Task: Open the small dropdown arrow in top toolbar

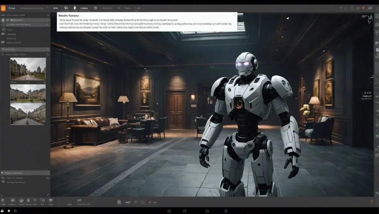Action: [119, 8]
